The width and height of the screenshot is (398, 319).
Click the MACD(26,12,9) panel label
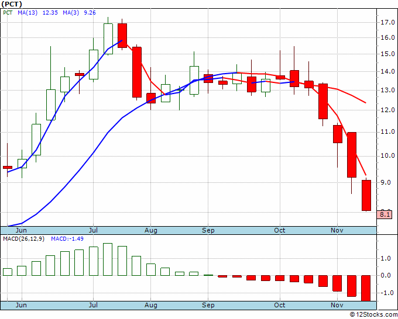(23, 239)
